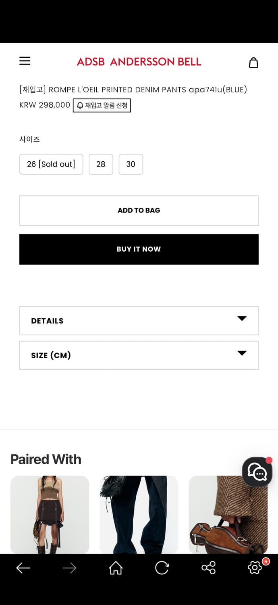Viewport: 278px width, 605px height.
Task: Open the hamburger menu
Action: click(25, 61)
